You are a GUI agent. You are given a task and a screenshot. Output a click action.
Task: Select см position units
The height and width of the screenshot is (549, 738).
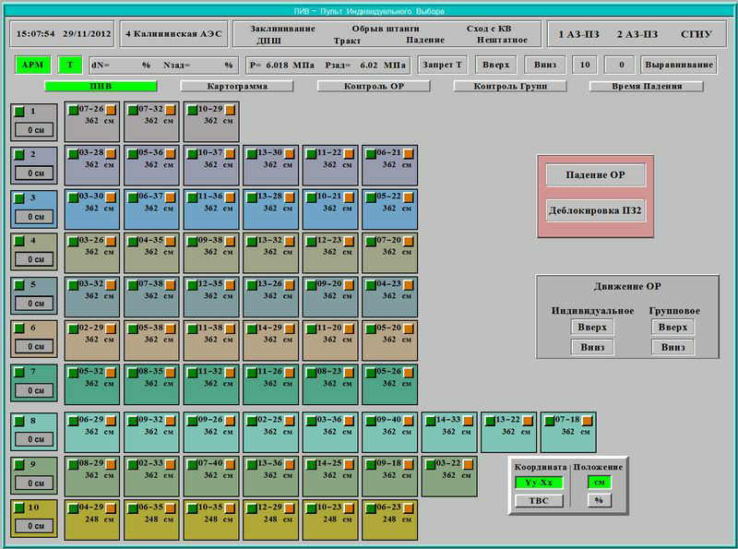599,483
